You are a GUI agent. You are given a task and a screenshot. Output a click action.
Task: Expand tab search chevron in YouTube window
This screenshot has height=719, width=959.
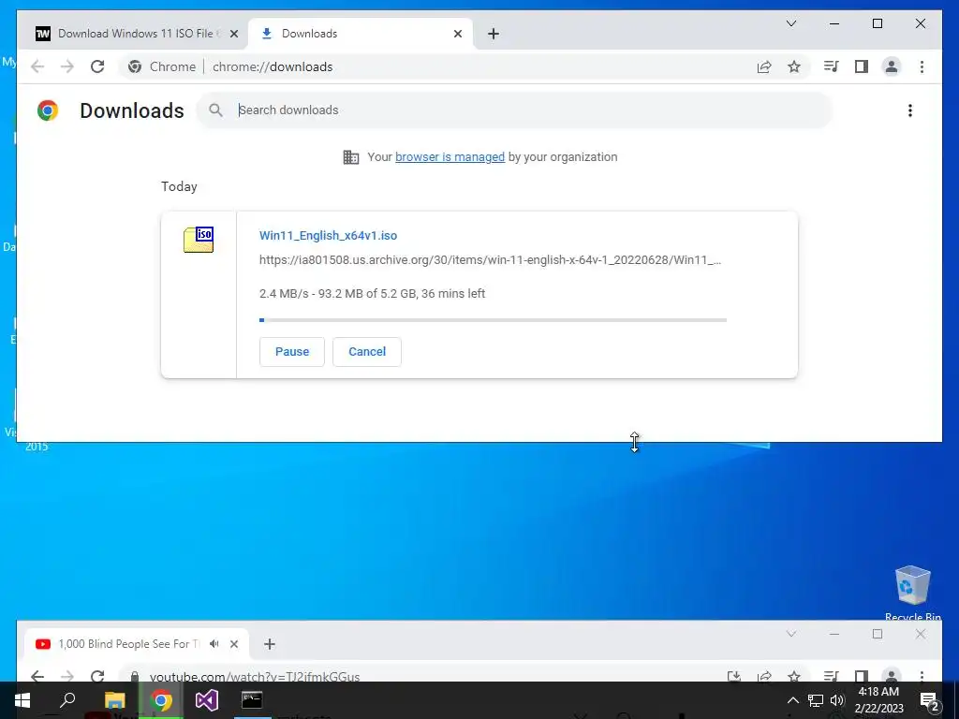click(790, 634)
